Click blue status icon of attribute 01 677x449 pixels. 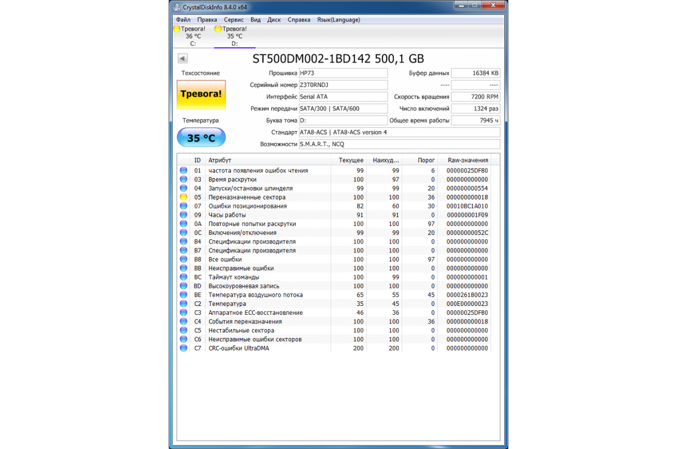tap(183, 171)
